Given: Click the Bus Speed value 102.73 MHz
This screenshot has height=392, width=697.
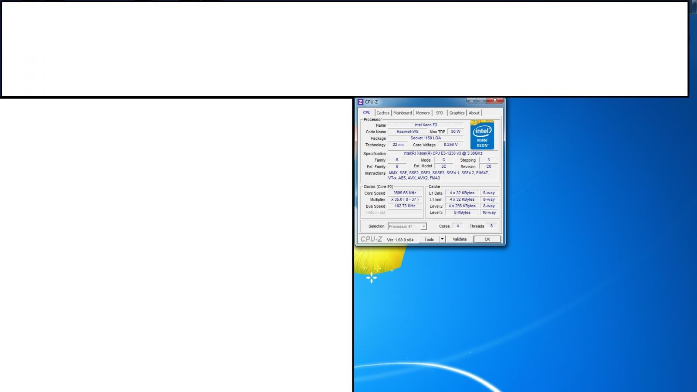Looking at the screenshot, I should pos(405,206).
